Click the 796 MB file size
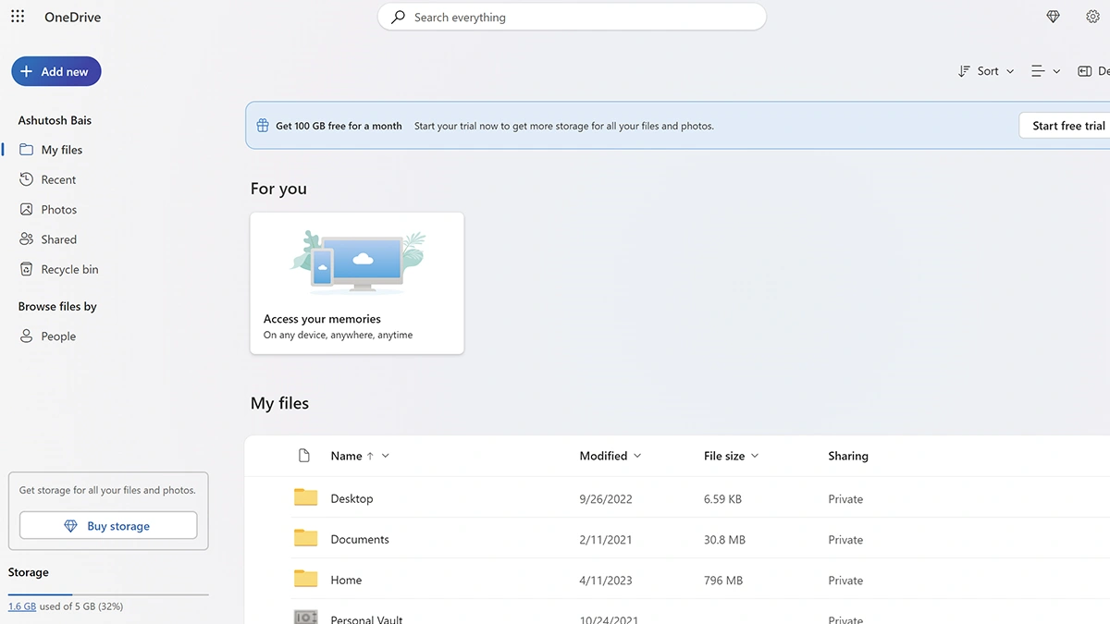 pos(723,580)
